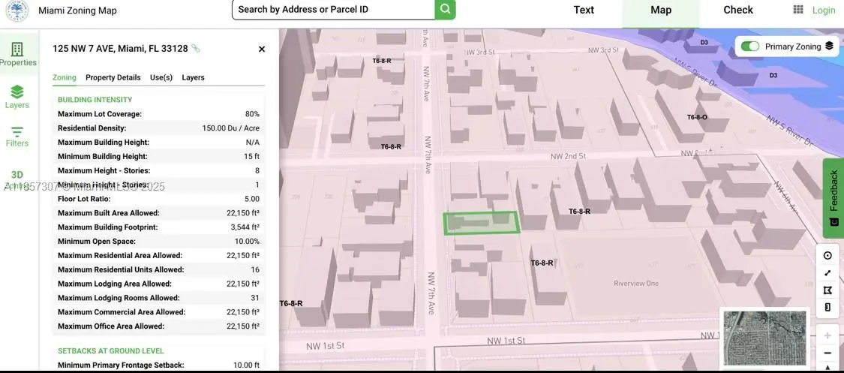The height and width of the screenshot is (373, 844).
Task: Click the Miami city seal logo
Action: click(x=17, y=11)
